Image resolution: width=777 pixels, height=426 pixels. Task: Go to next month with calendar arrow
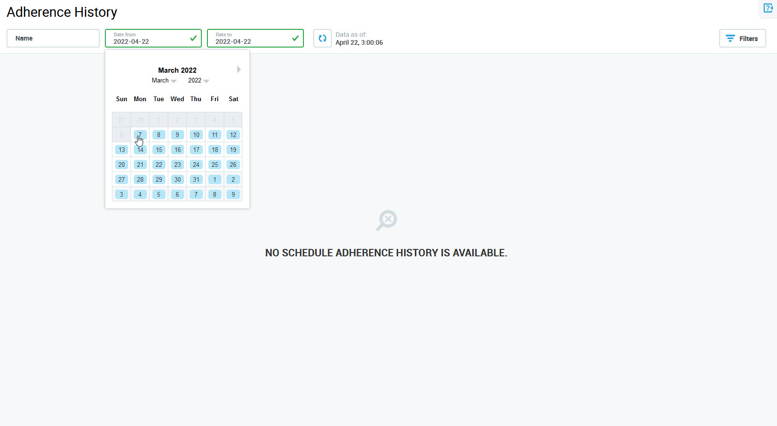pos(239,69)
